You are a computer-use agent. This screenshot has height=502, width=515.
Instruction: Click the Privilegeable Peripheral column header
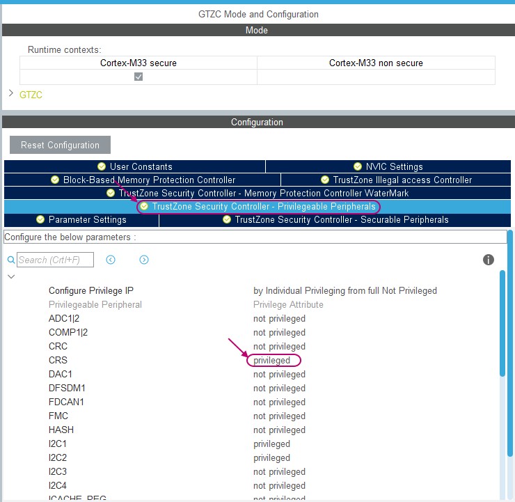[x=95, y=304]
